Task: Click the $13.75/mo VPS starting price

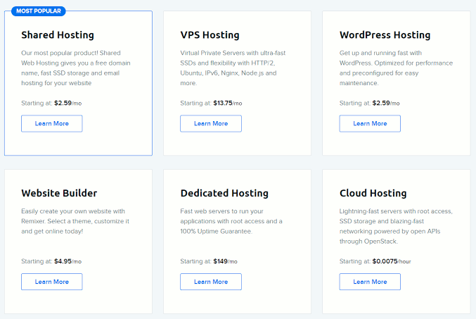Action: pos(228,103)
